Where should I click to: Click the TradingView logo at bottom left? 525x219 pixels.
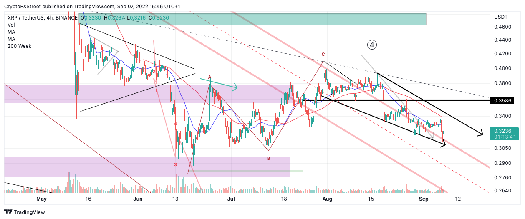coord(25,212)
